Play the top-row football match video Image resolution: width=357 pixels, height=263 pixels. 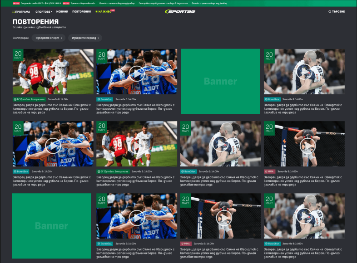(x=53, y=73)
